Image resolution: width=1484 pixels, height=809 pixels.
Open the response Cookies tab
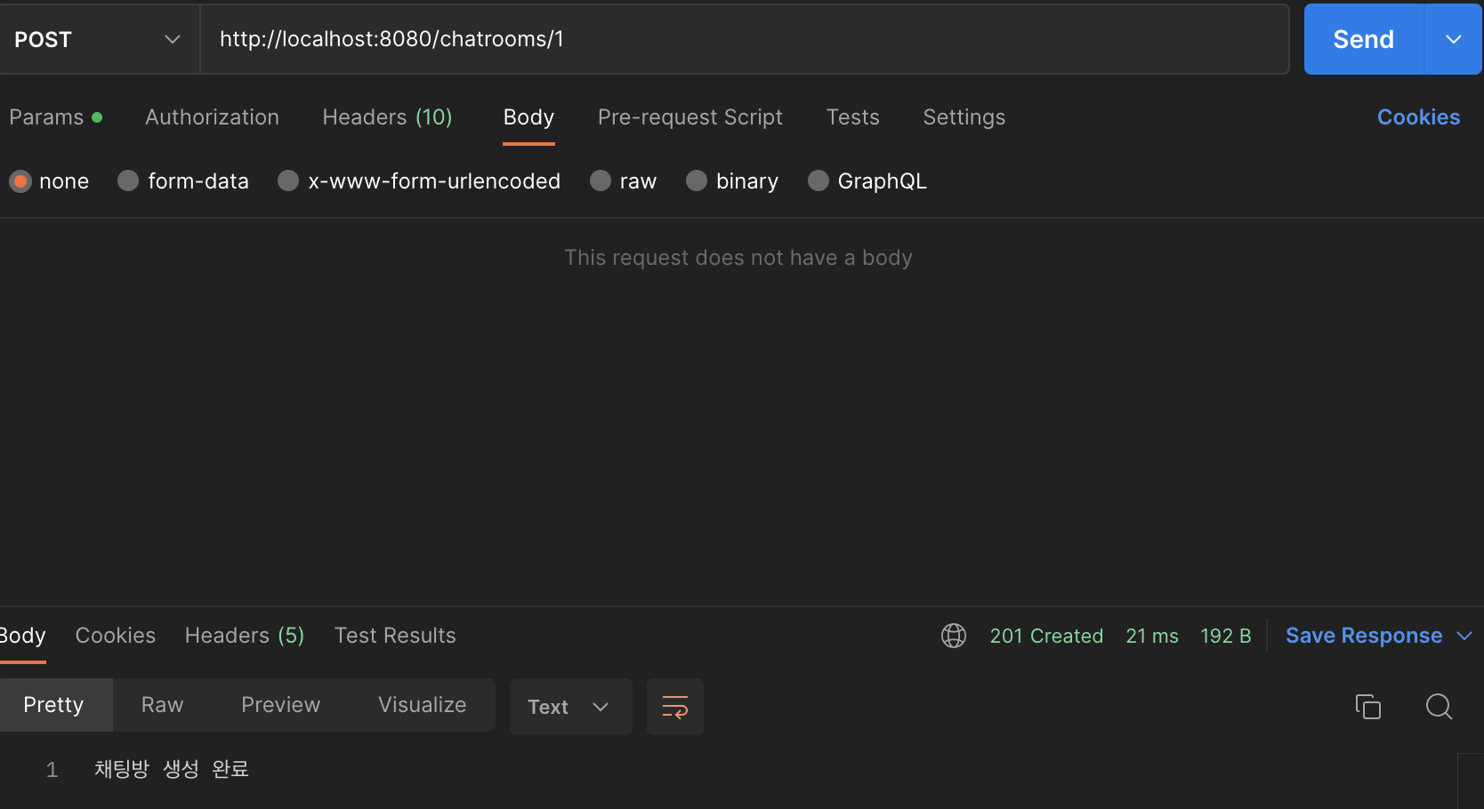pos(115,636)
